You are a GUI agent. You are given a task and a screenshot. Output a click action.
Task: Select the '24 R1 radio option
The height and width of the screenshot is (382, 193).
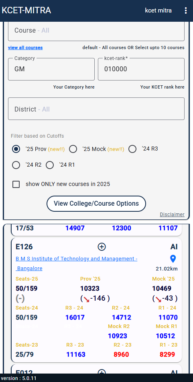[x=49, y=165]
